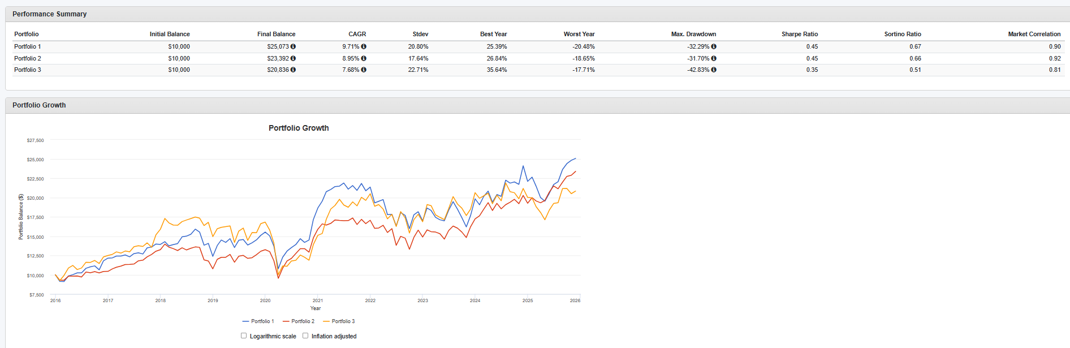
Task: Click info icon beside Portfolio 1 final balance
Action: point(293,46)
